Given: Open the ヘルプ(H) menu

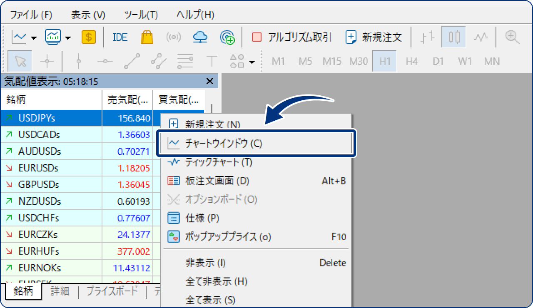Looking at the screenshot, I should [195, 15].
